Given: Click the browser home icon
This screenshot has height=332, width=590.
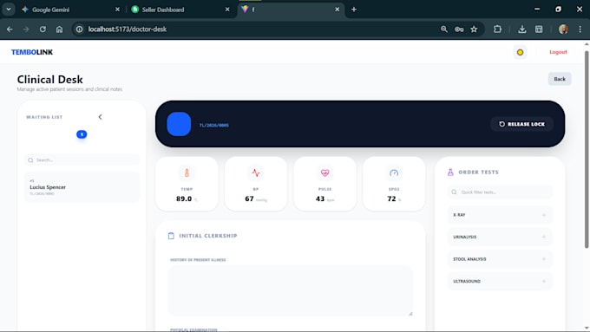Looking at the screenshot, I should (x=60, y=29).
